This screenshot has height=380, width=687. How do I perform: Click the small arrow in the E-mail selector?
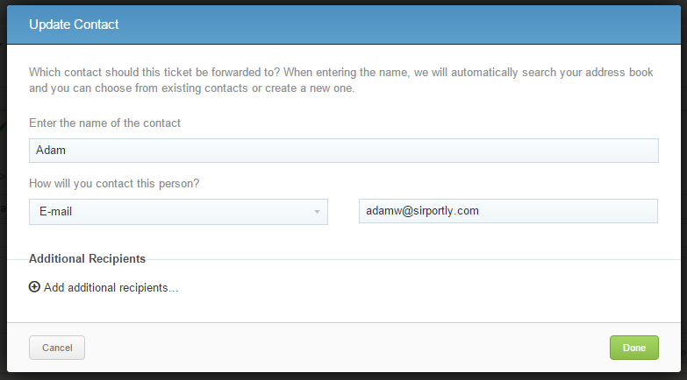pos(317,212)
